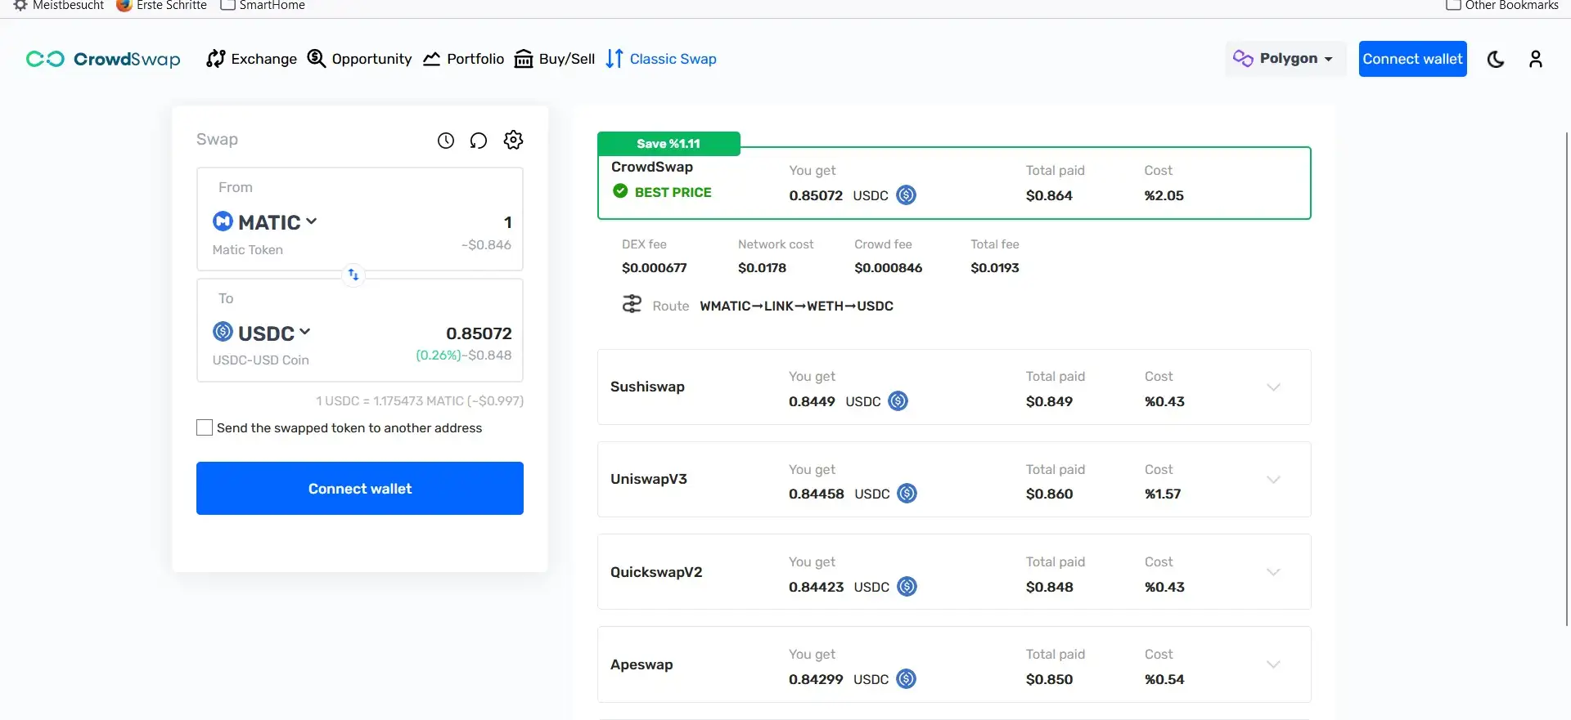Screen dimensions: 1571x720
Task: Open the USDC token selector
Action: coord(262,333)
